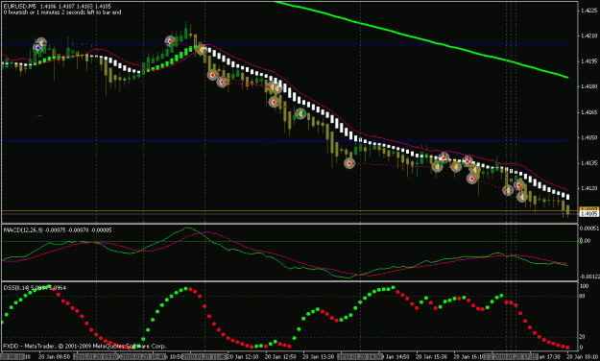Click the white 1.4105 current price tag
The width and height of the screenshot is (600, 361).
pos(589,213)
